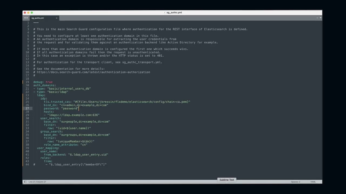Click the 'ldap:' key on line 23
Screen dimensions: 346x194
click(x=41, y=95)
